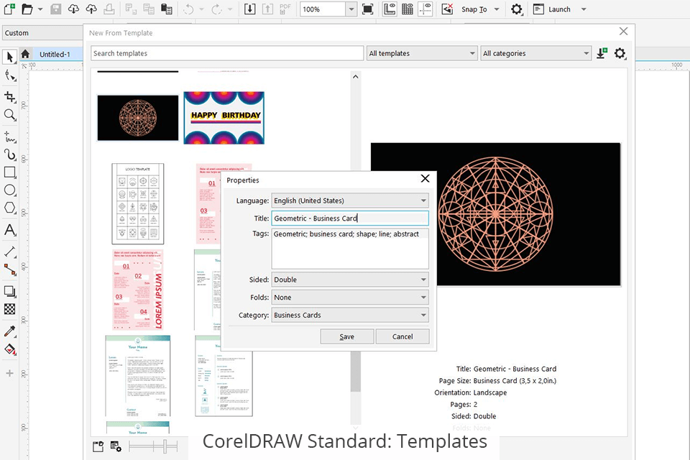Click the Search templates field
Viewport: 690px width, 460px height.
pyautogui.click(x=227, y=53)
